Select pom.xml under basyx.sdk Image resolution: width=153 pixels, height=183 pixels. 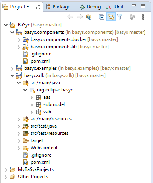40,162
